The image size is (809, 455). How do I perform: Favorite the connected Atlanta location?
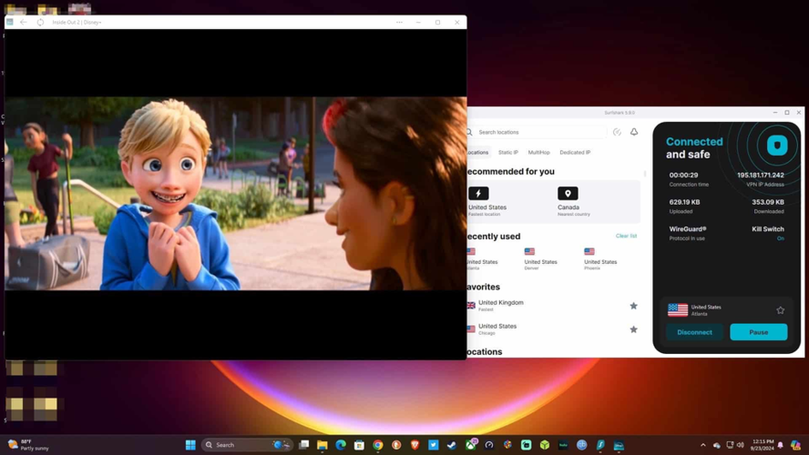click(780, 310)
